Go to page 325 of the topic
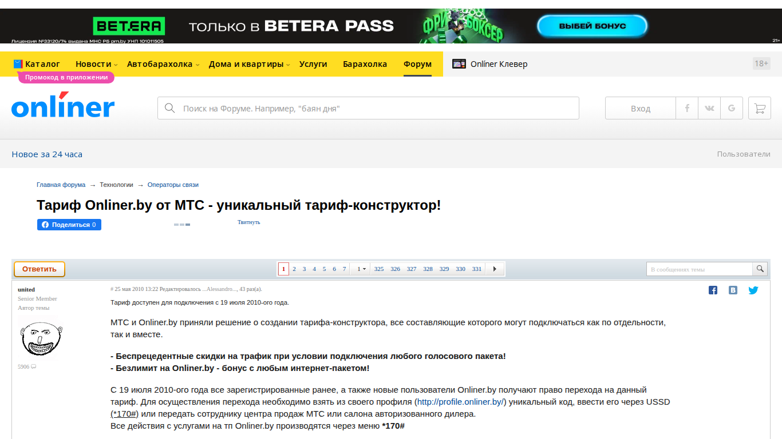 coord(379,269)
